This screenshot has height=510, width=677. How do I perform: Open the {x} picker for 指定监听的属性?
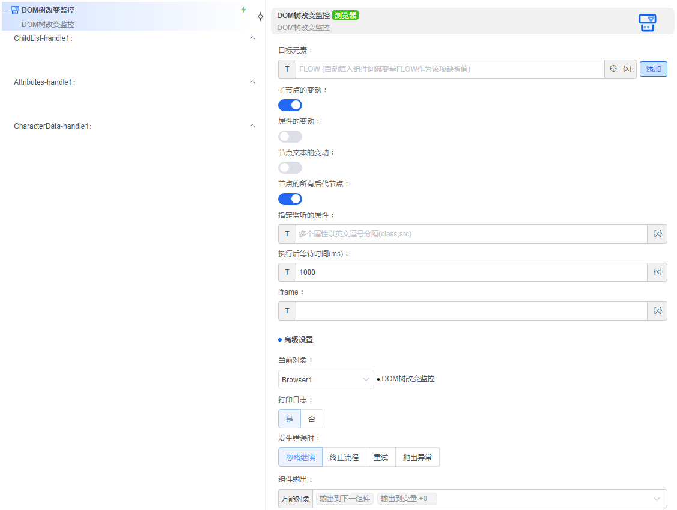coord(657,233)
